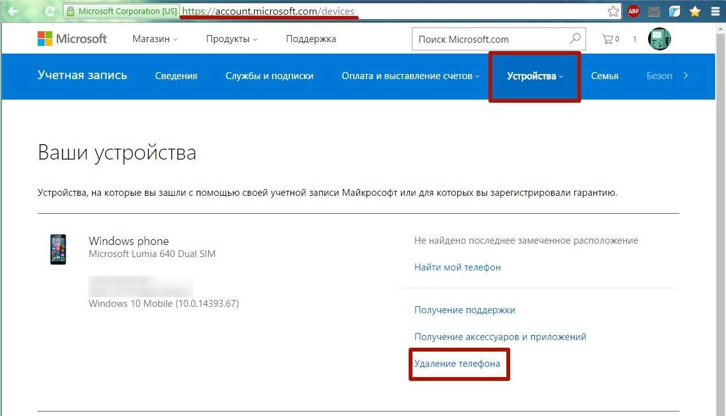Click the Найти мой телефон link
This screenshot has width=726, height=416.
click(x=457, y=267)
